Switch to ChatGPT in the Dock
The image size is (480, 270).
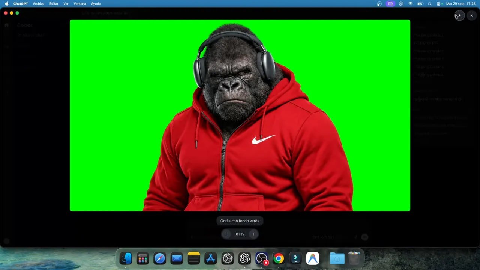pos(244,258)
